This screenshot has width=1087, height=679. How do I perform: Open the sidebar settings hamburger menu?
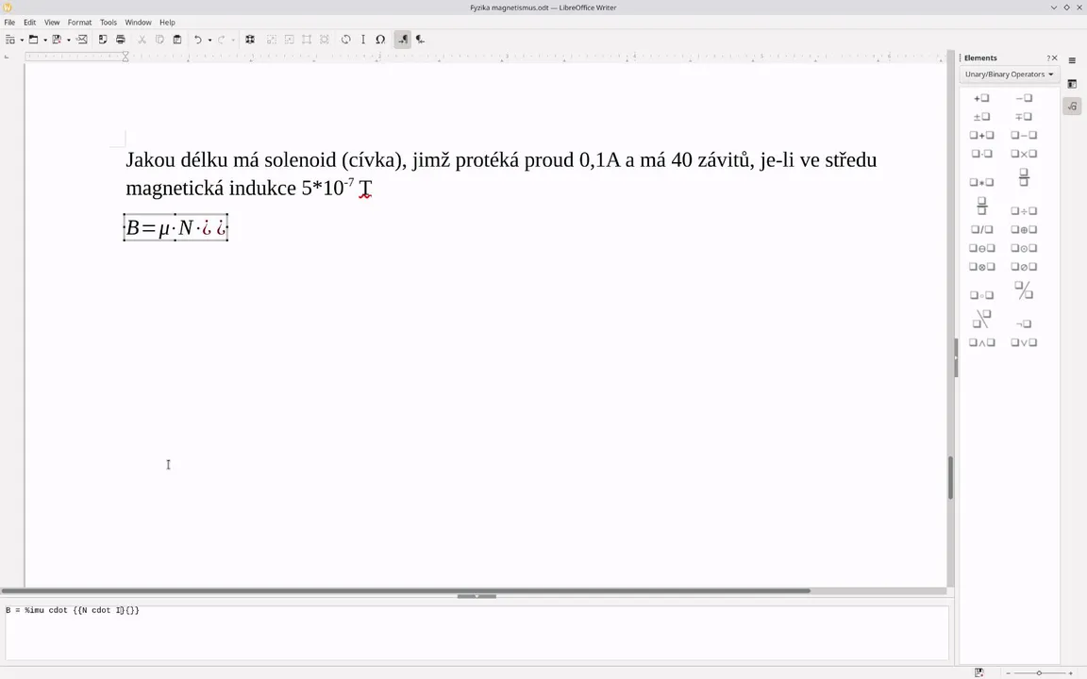click(1073, 60)
